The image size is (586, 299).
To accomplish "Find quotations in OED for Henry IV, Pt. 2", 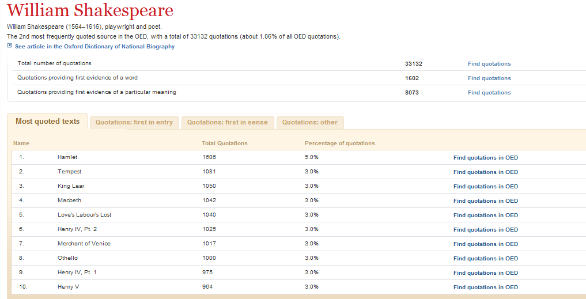I will click(486, 229).
